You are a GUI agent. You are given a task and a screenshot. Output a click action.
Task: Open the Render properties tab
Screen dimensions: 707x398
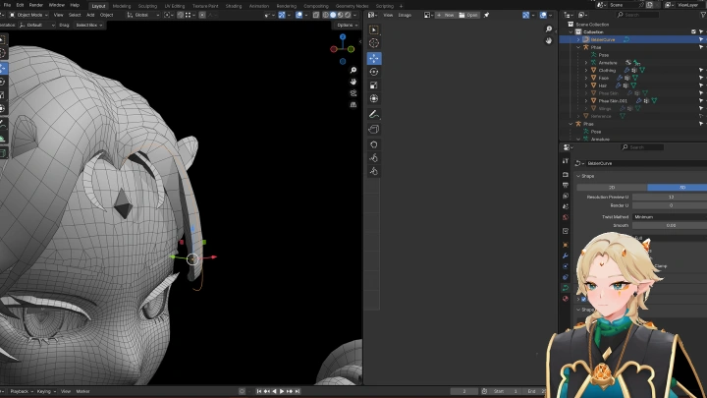pyautogui.click(x=566, y=174)
